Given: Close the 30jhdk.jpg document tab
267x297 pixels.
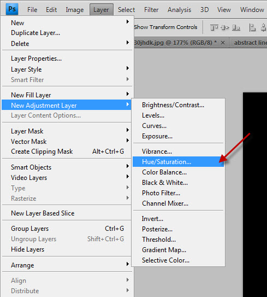Looking at the screenshot, I should coord(223,43).
